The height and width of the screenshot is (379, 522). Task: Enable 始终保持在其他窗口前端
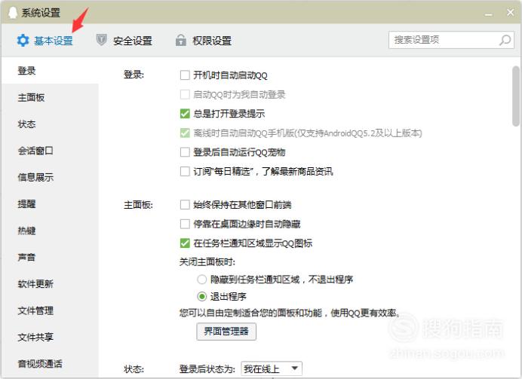[x=185, y=204]
